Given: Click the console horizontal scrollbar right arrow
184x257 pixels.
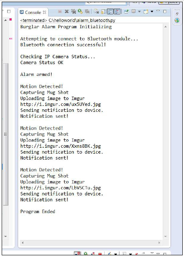Looking at the screenshot, I should [x=159, y=243].
